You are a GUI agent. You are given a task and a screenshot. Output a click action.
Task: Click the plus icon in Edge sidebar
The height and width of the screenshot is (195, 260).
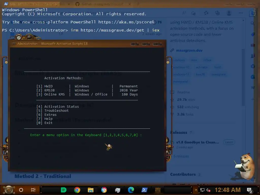tap(253, 99)
